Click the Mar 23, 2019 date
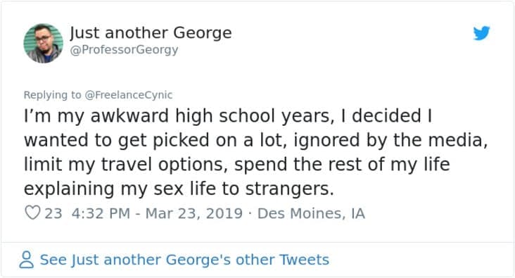 click(193, 213)
